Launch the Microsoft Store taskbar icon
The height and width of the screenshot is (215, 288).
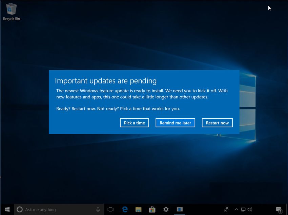[152, 209]
